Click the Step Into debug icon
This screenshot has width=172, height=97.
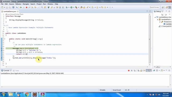click(32, 7)
